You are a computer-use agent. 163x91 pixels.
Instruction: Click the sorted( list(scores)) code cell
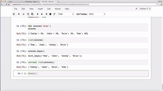click(x=88, y=62)
